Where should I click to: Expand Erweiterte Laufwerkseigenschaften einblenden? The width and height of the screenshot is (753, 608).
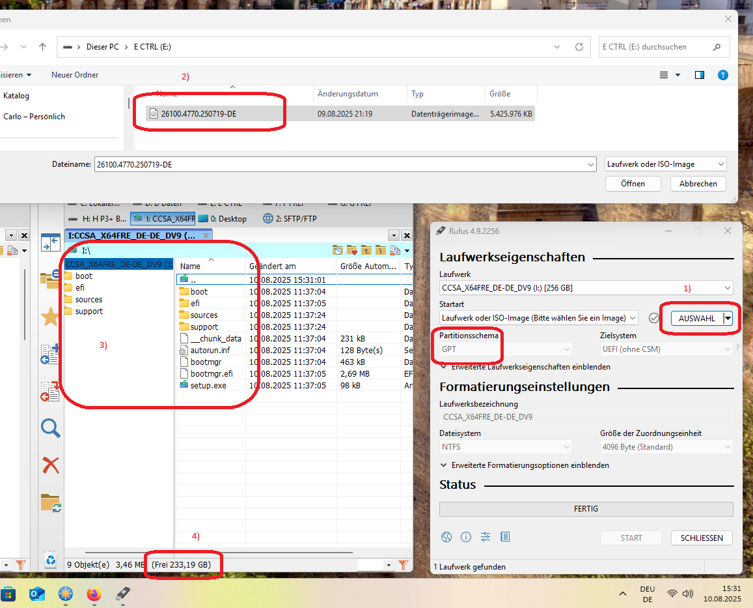pyautogui.click(x=525, y=366)
